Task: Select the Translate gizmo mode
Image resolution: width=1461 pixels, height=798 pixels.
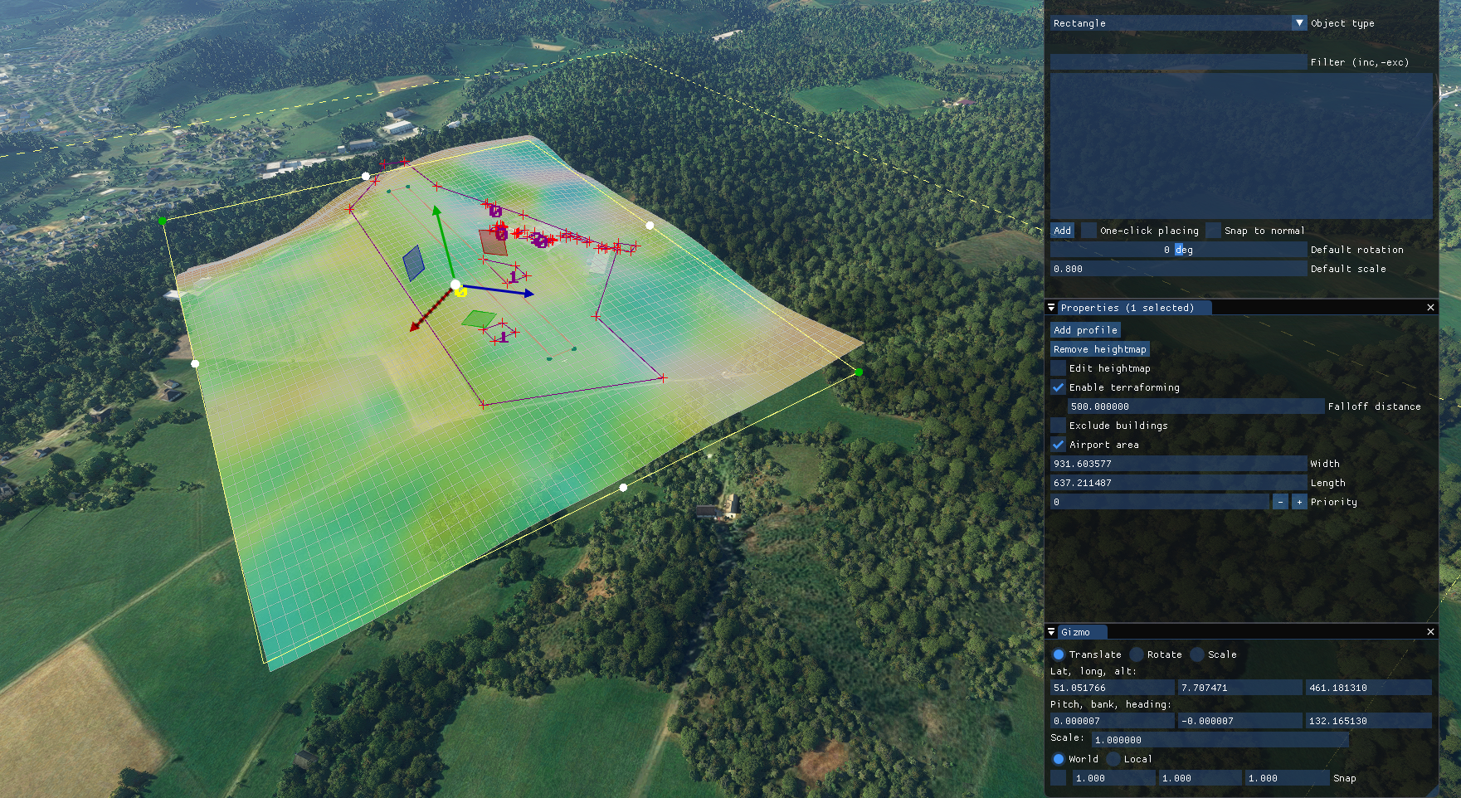Action: click(1058, 654)
